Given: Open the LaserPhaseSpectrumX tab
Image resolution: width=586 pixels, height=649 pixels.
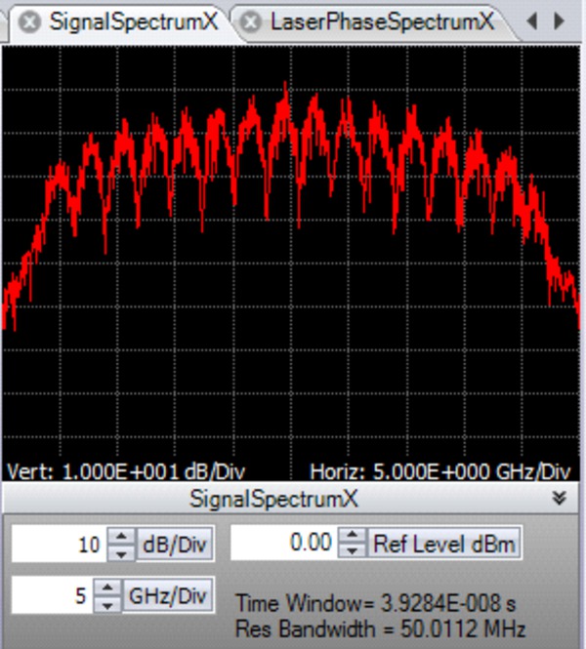Looking at the screenshot, I should pyautogui.click(x=382, y=21).
